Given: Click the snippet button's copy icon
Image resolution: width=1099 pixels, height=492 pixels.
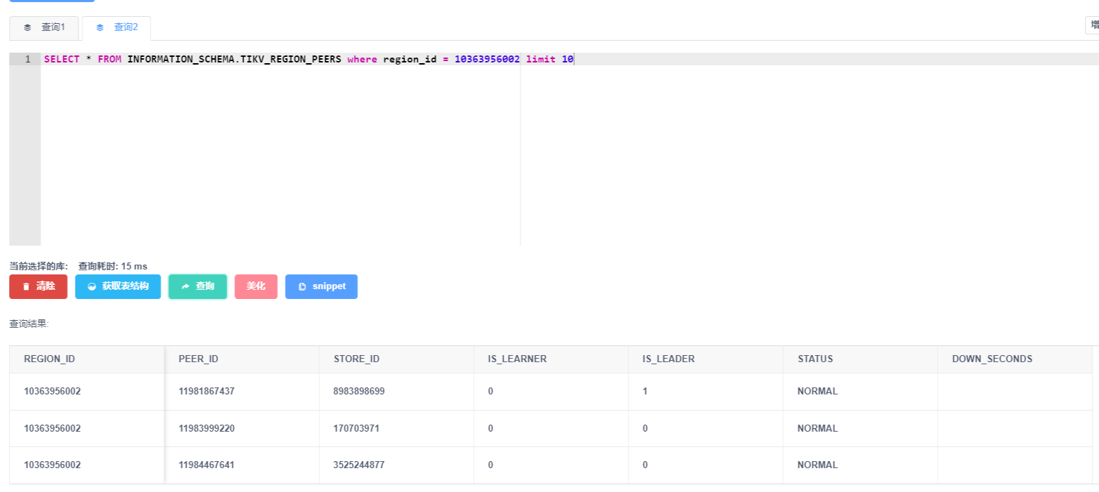Looking at the screenshot, I should [302, 287].
